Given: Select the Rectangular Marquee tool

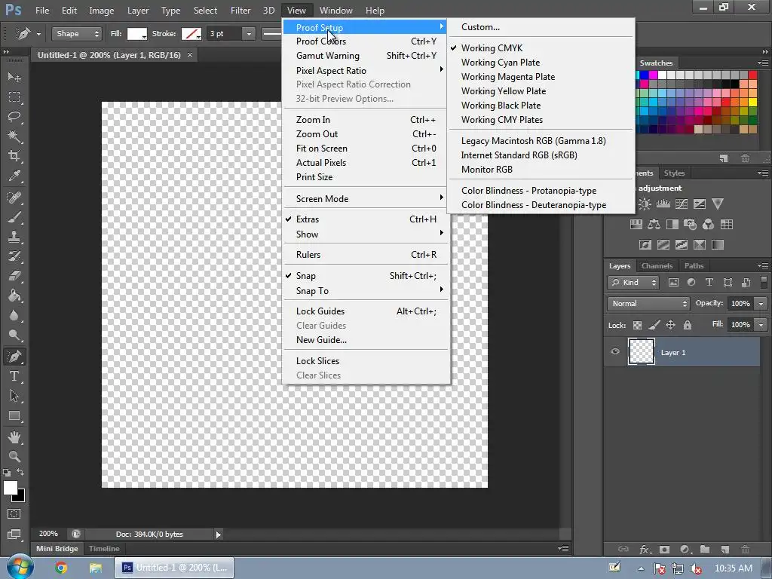Looking at the screenshot, I should coord(14,97).
